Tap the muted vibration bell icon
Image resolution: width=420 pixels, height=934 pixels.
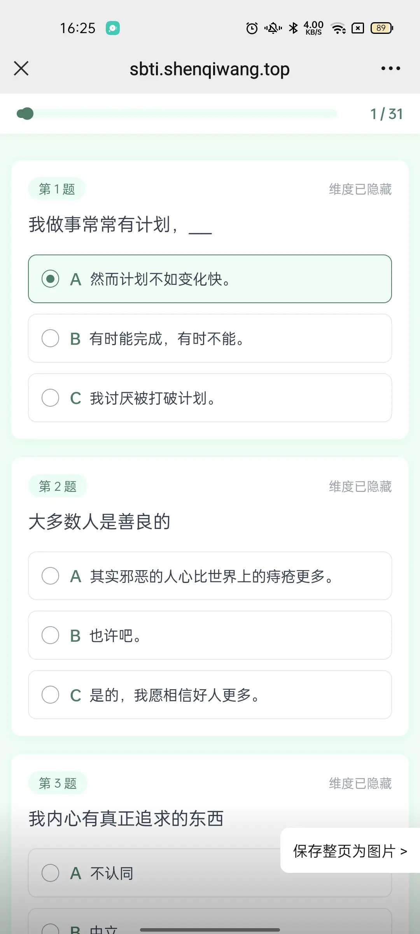[273, 28]
